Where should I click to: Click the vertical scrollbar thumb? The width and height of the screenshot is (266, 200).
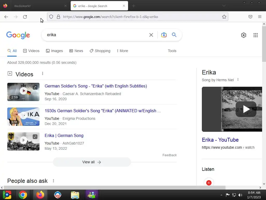pos(264,44)
